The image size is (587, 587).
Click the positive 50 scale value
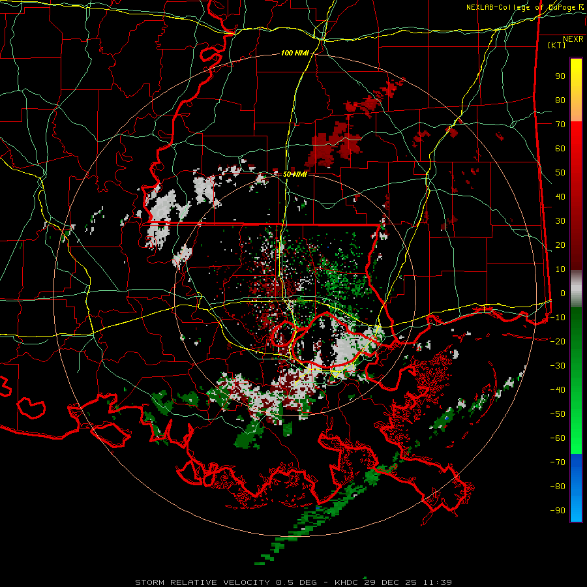[x=560, y=173]
